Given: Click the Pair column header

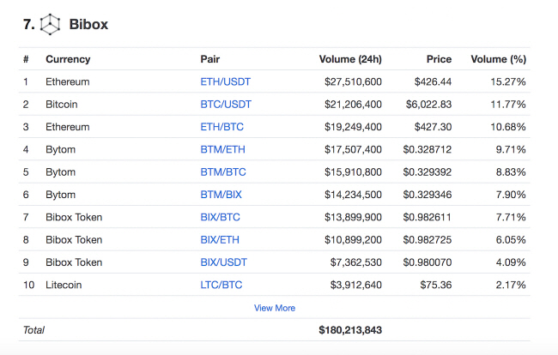Looking at the screenshot, I should 210,59.
